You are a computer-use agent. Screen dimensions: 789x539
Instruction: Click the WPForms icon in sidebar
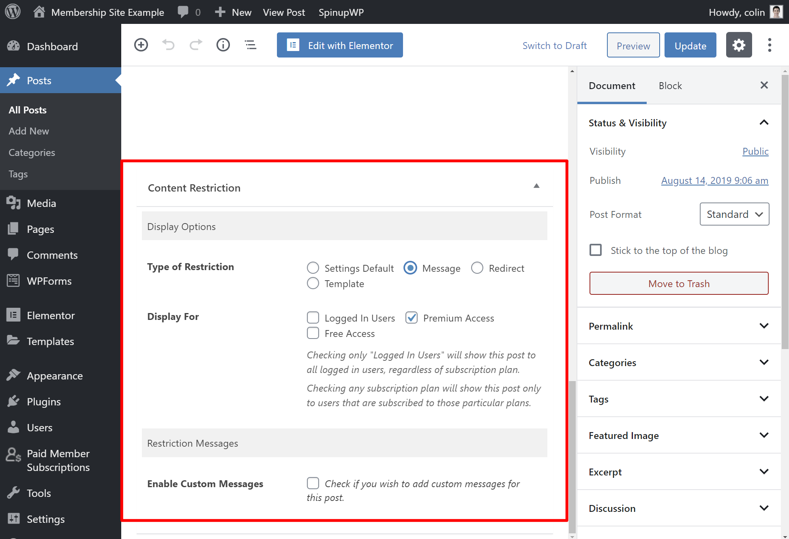click(13, 281)
